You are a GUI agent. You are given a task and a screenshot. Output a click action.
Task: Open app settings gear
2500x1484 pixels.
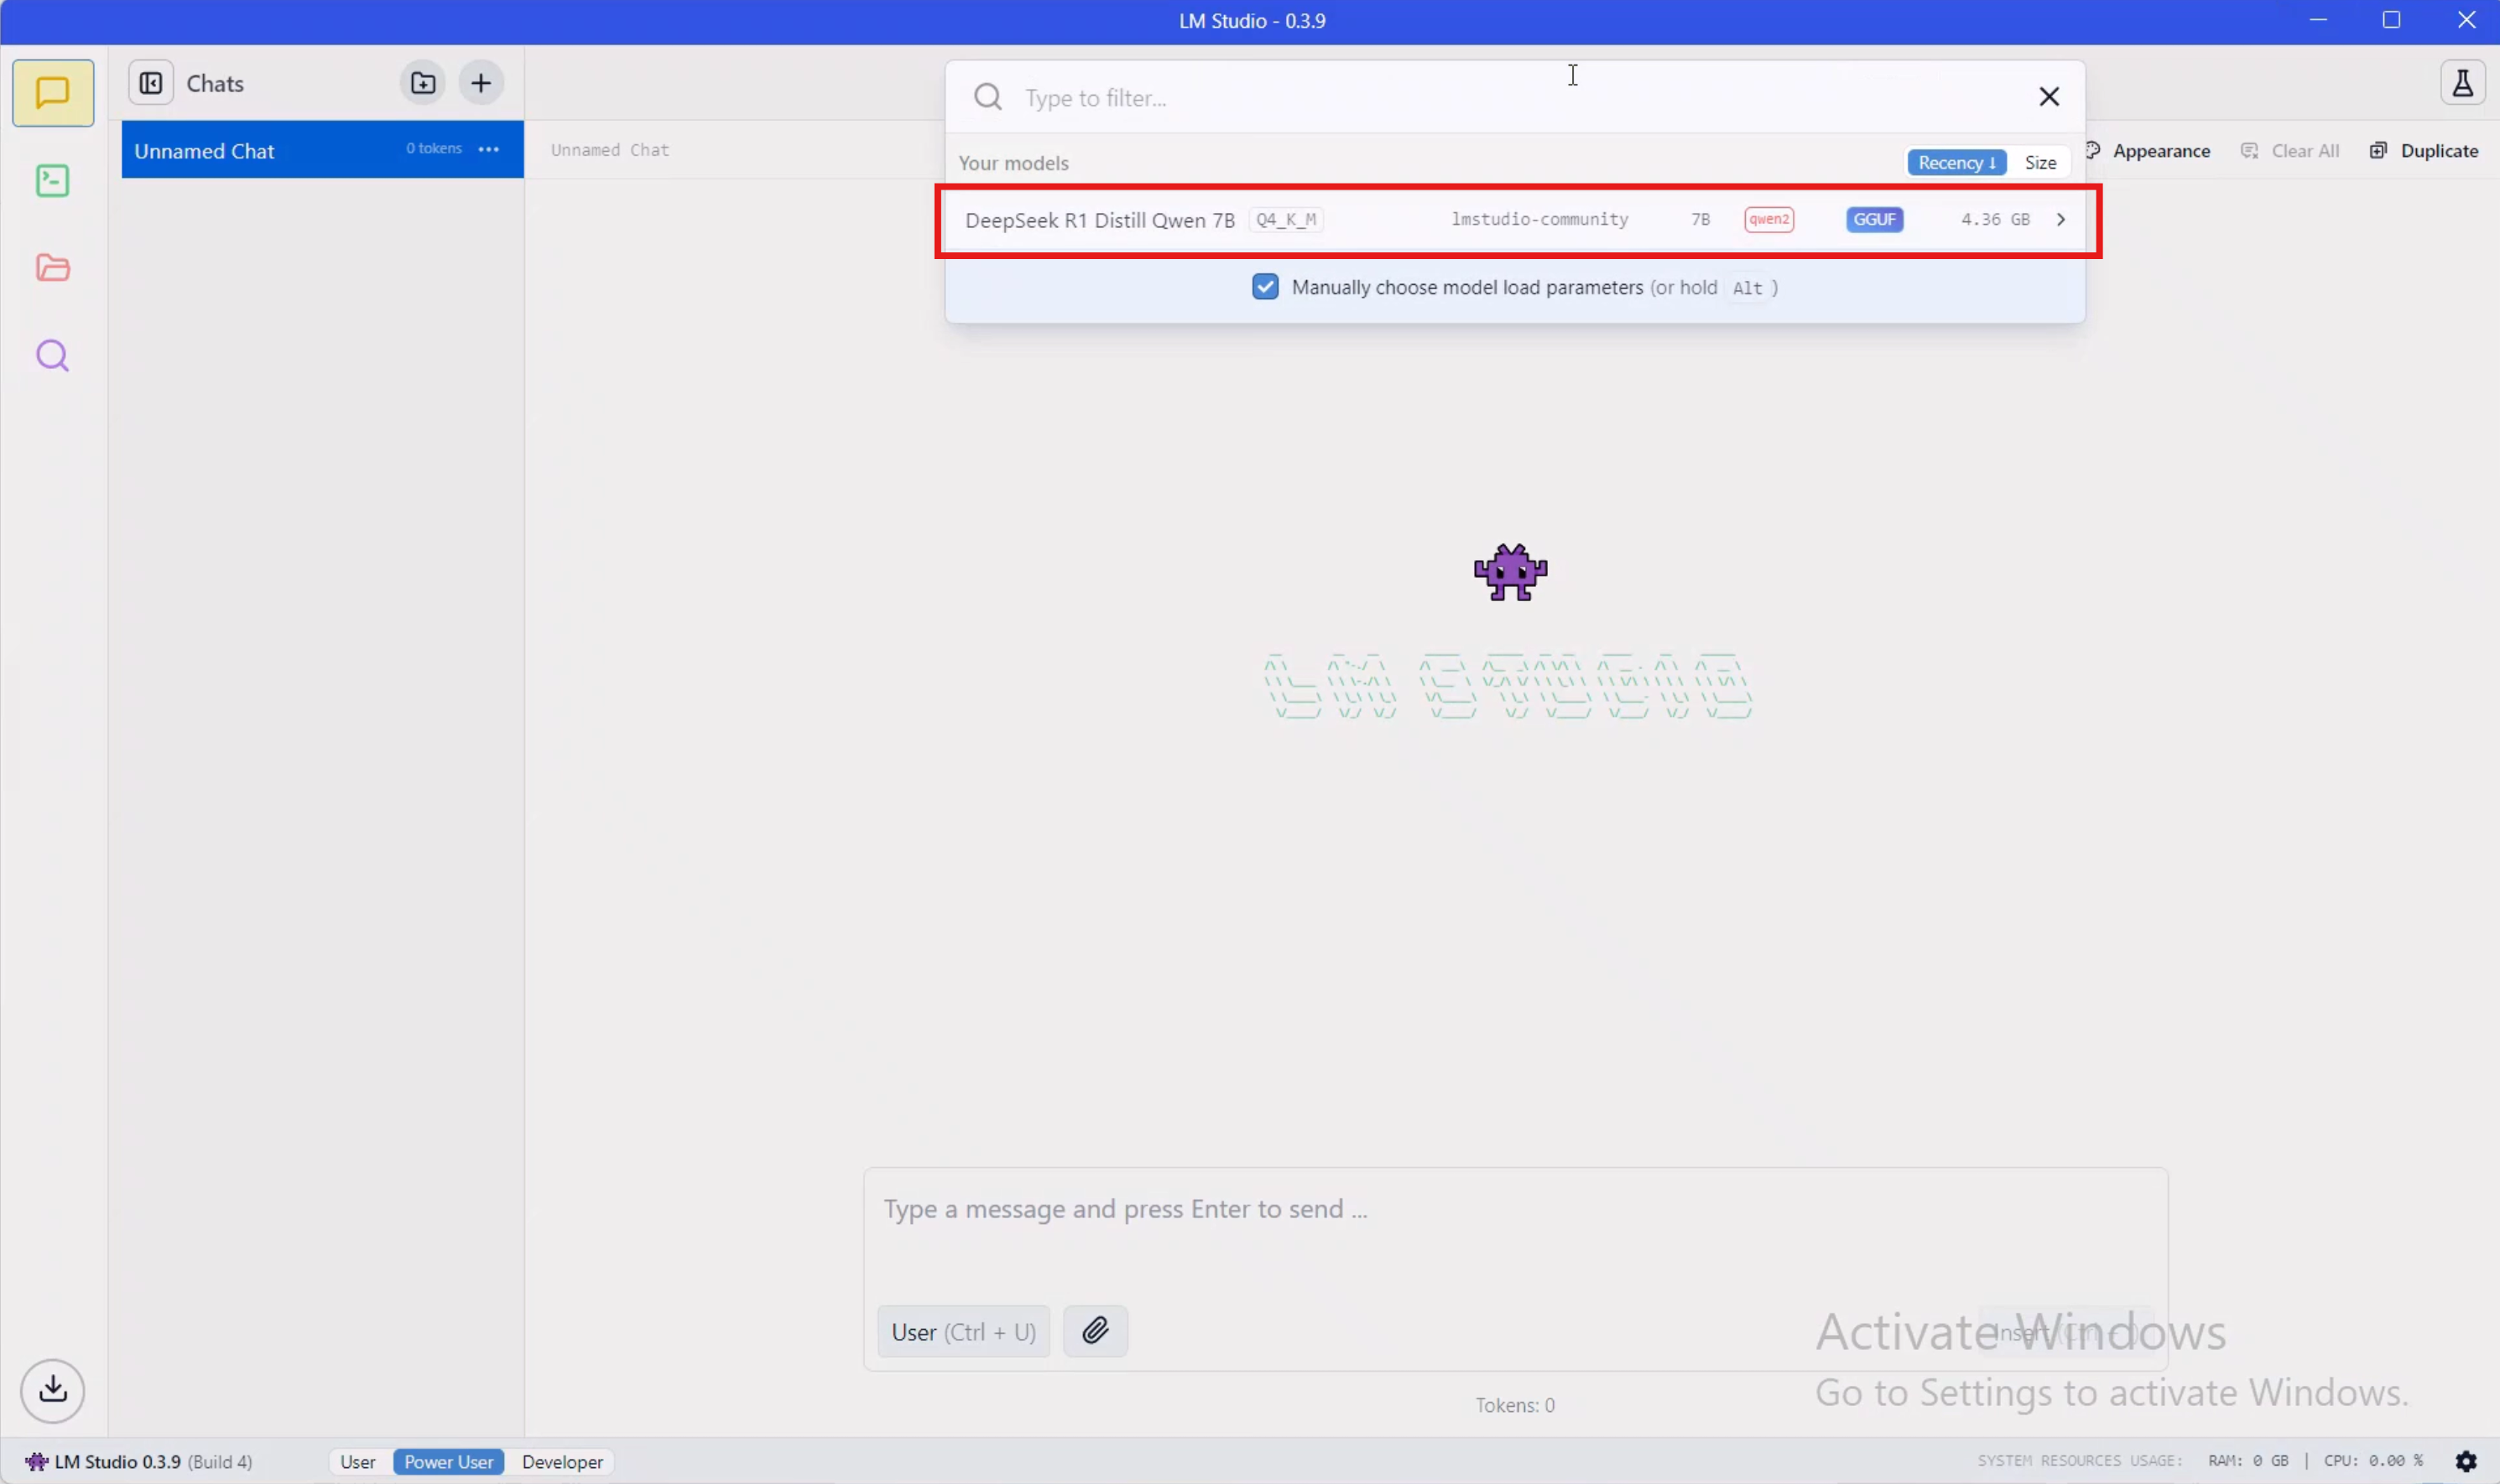click(x=2466, y=1461)
